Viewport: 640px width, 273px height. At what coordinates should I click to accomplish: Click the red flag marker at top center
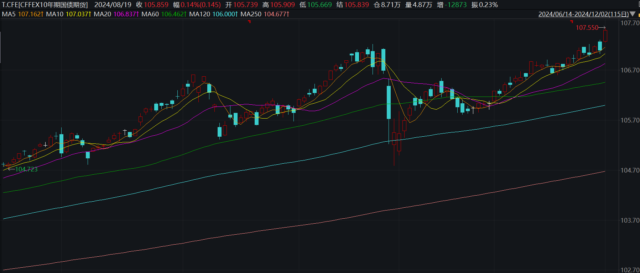(249, 22)
